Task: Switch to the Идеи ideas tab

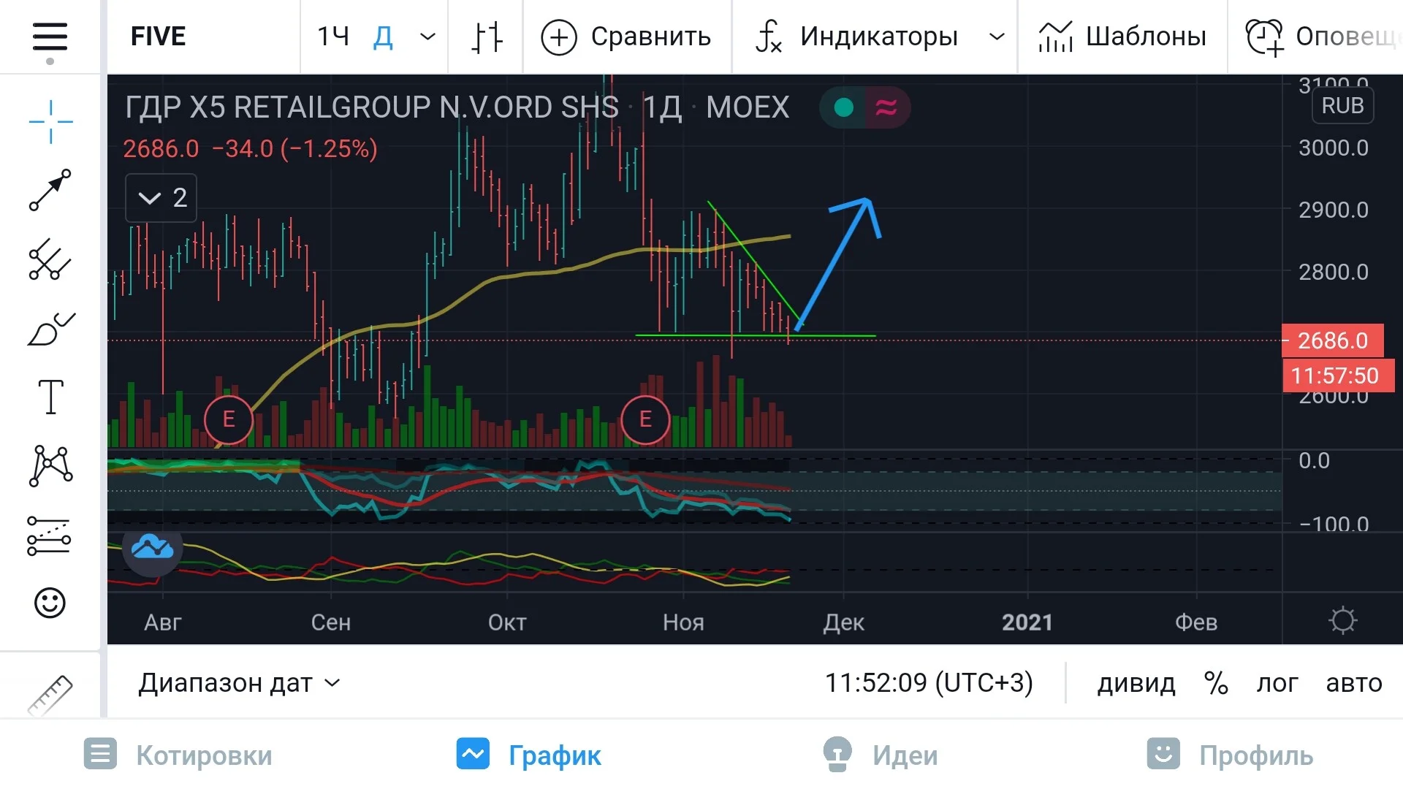Action: point(880,755)
